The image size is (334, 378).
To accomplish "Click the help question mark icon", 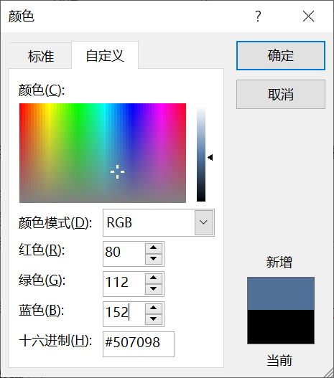I will pyautogui.click(x=258, y=16).
